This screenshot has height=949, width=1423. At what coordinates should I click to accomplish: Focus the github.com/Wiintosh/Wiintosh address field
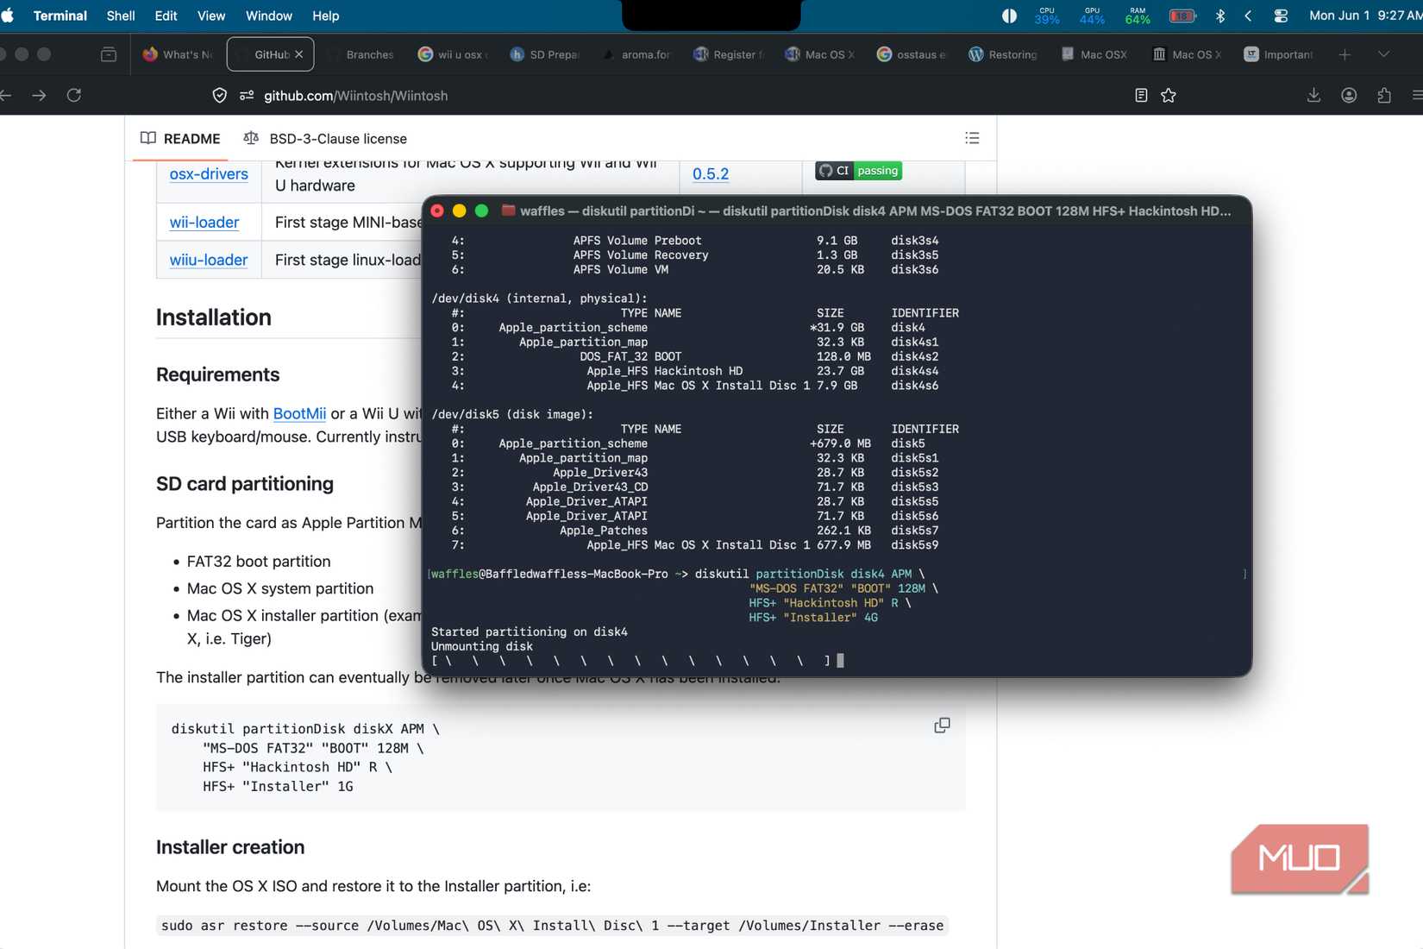tap(355, 96)
